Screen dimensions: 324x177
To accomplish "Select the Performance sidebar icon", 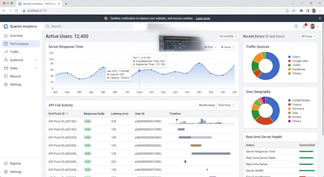I will pyautogui.click(x=6, y=44).
